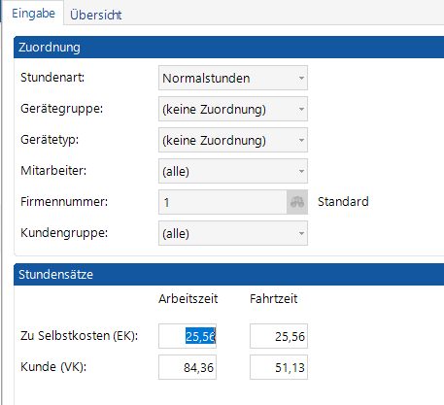Open the Gerätetyp dropdown arrow
The image size is (444, 405).
[301, 140]
